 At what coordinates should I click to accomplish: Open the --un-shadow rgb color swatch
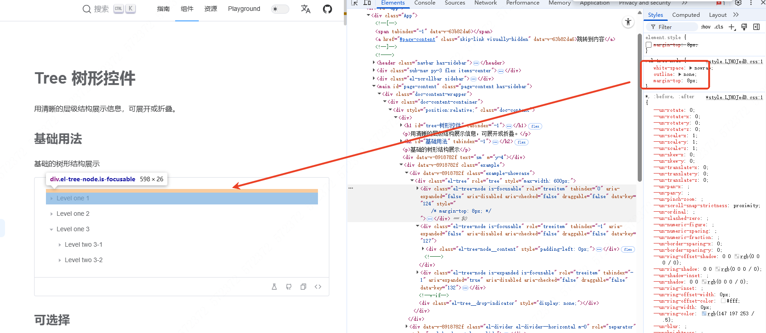click(704, 282)
